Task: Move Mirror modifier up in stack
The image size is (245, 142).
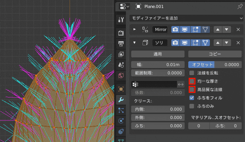Action: [218, 29]
